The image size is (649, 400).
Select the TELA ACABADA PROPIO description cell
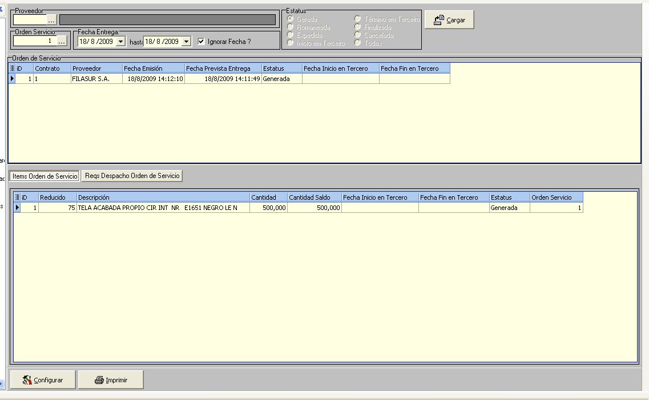(163, 208)
